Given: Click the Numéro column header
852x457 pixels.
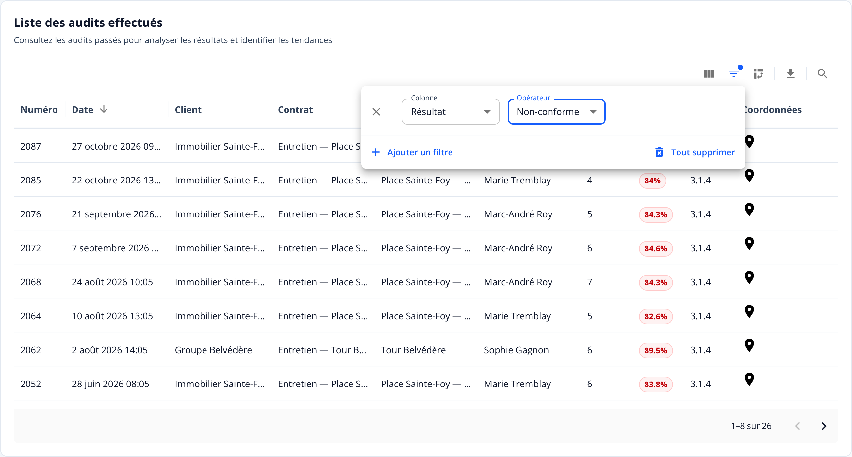Looking at the screenshot, I should tap(39, 110).
